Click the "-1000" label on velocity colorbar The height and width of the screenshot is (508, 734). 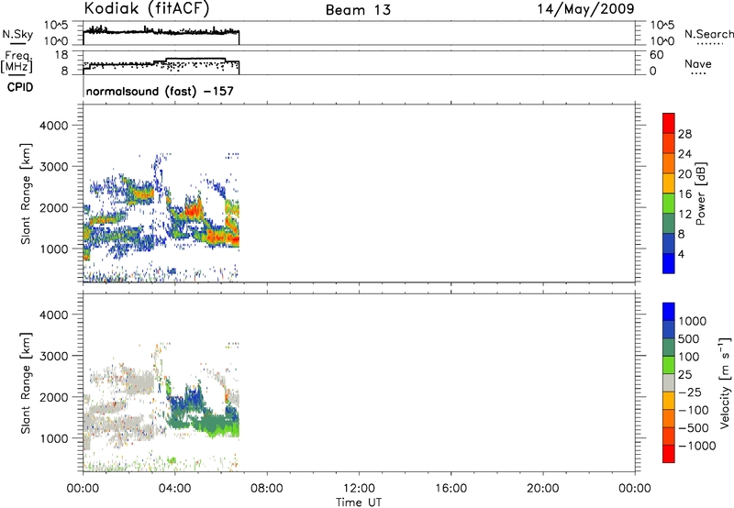(x=696, y=446)
